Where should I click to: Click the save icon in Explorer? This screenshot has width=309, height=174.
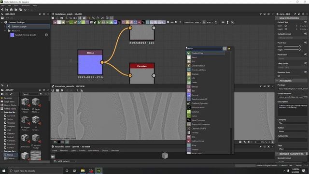pyautogui.click(x=2, y=18)
